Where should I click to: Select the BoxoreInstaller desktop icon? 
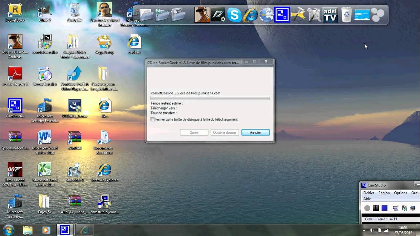45,76
